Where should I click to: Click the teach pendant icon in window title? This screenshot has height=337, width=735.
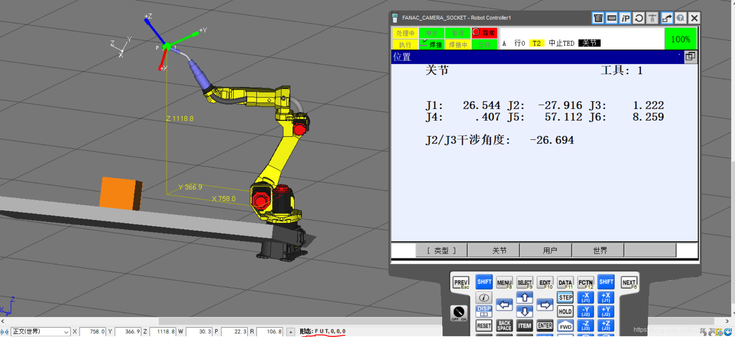395,18
